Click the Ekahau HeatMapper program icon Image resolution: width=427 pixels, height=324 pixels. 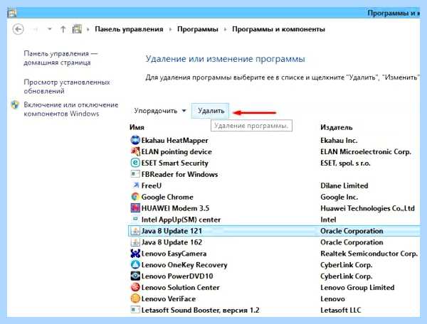(135, 140)
